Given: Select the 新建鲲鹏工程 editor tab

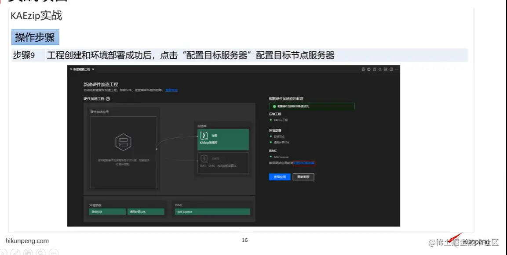Looking at the screenshot, I should tap(81, 69).
